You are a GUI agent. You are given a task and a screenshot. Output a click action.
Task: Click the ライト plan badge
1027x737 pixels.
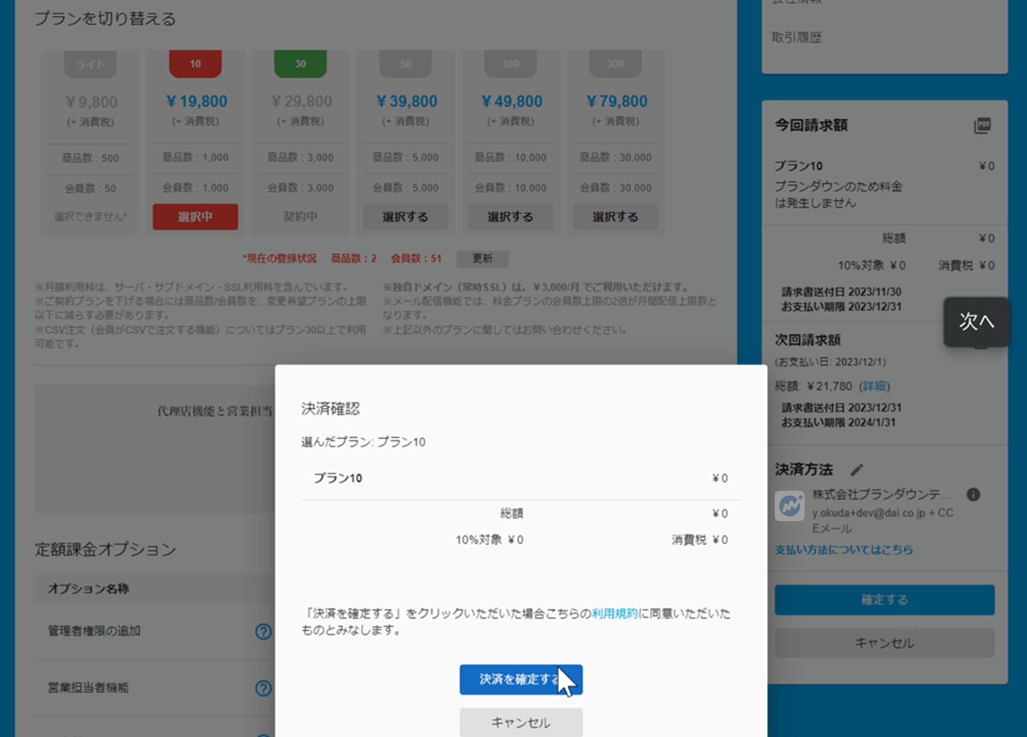90,65
